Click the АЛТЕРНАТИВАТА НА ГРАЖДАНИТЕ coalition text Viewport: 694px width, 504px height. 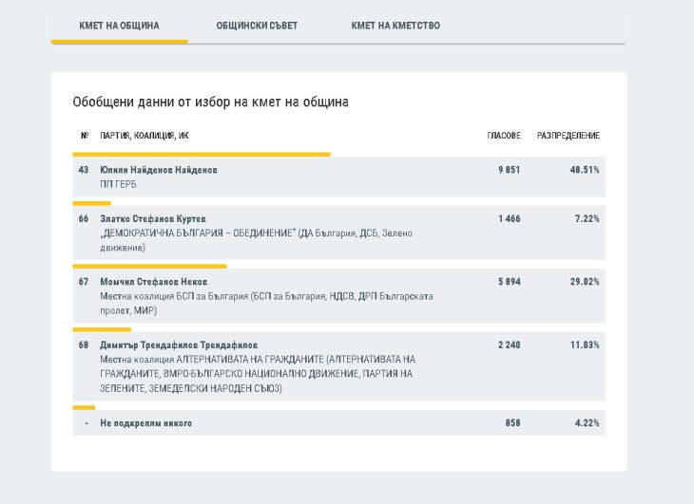coord(258,374)
